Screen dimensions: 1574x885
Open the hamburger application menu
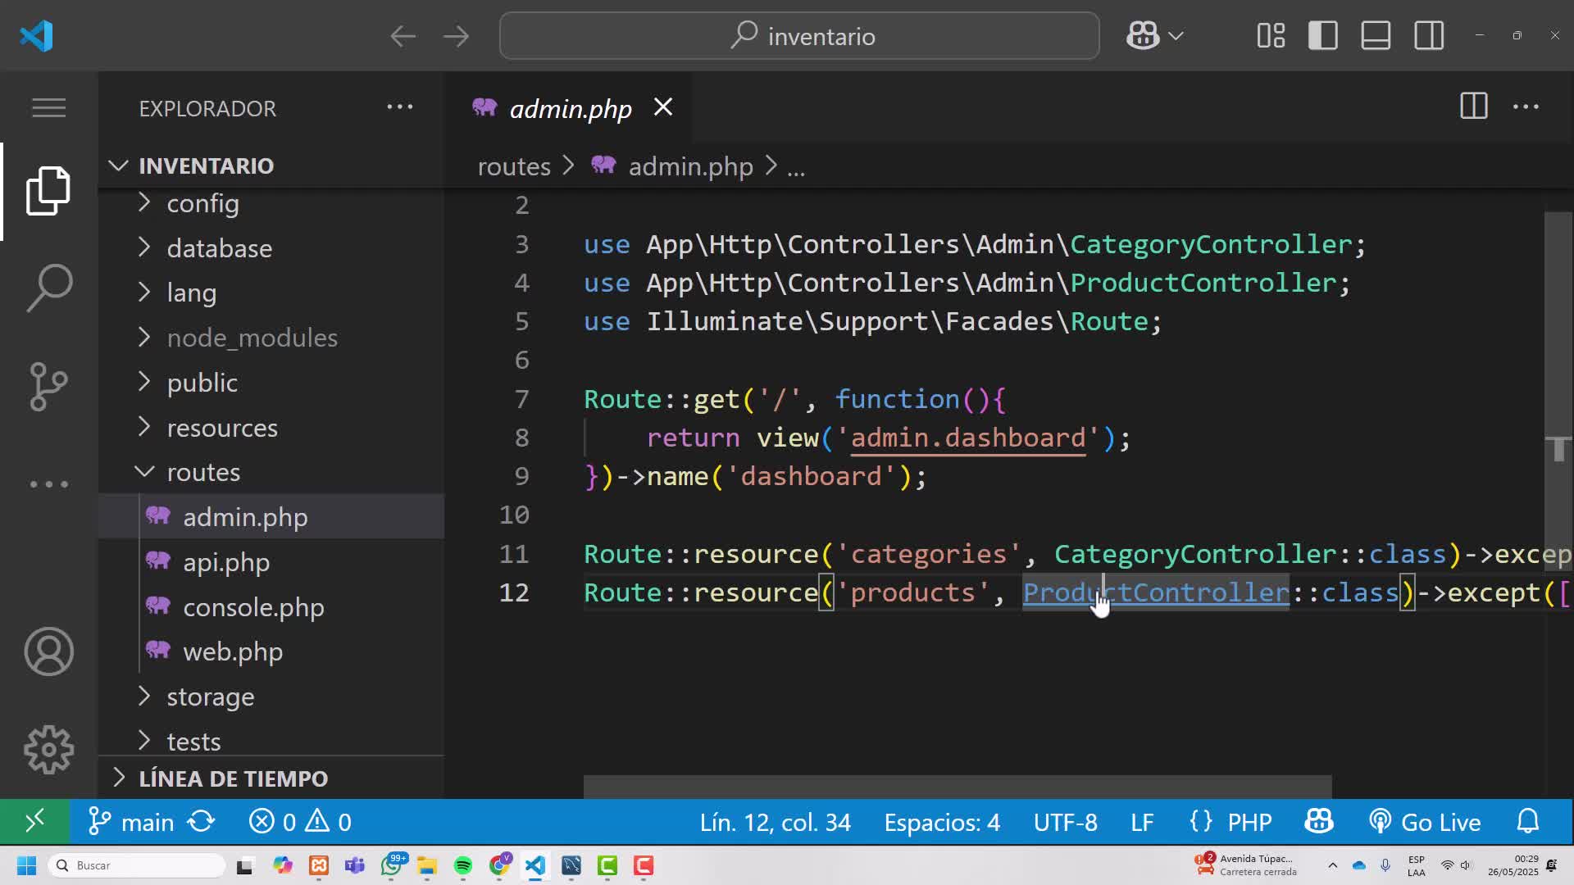point(48,108)
